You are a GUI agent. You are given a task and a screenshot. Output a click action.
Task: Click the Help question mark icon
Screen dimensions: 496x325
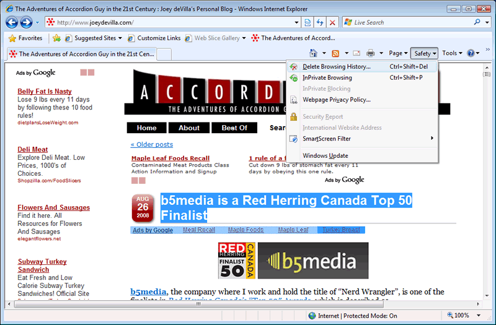(471, 53)
